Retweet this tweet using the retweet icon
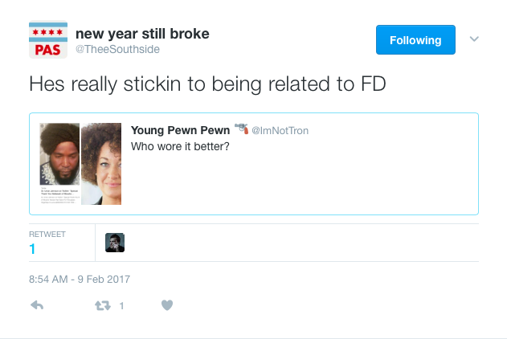This screenshot has height=339, width=507. pyautogui.click(x=103, y=305)
